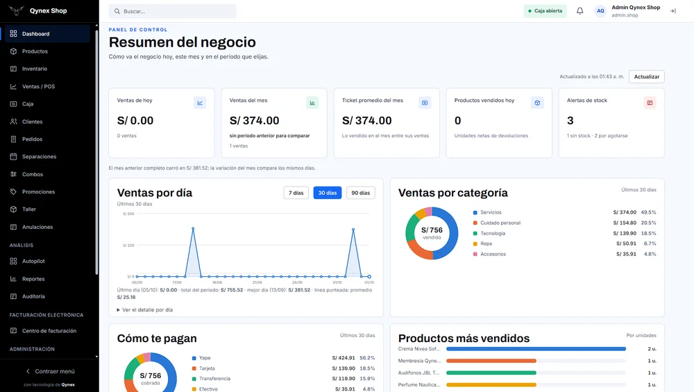The height and width of the screenshot is (392, 694).
Task: Click the 'S/ 374.00' Servicios amount
Action: tap(625, 212)
